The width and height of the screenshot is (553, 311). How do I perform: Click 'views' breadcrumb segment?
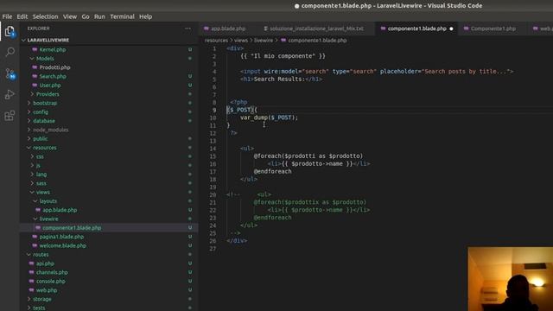241,41
